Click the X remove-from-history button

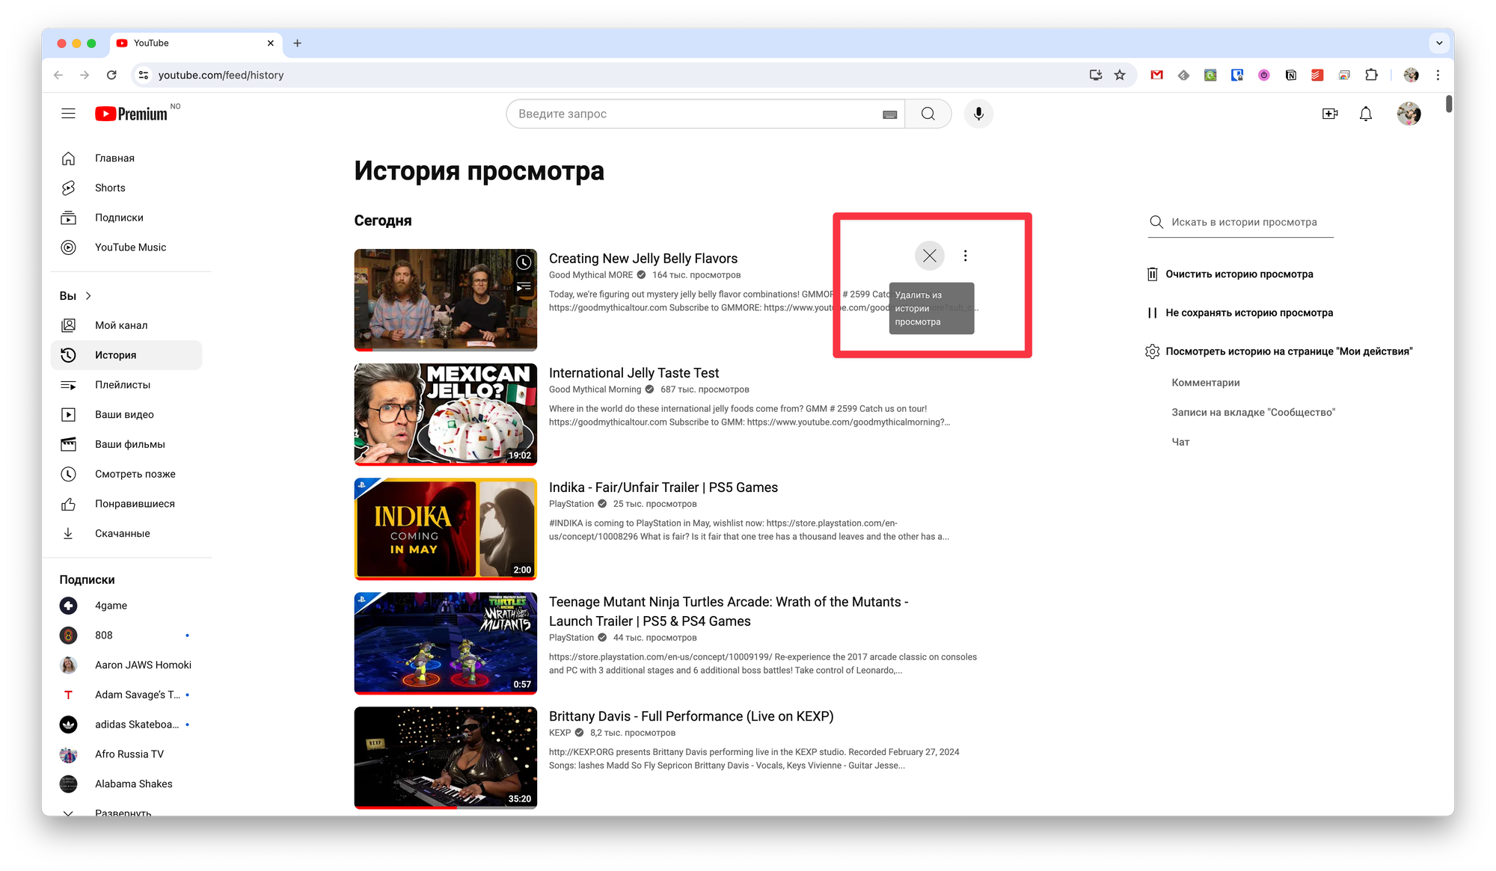[x=930, y=256]
